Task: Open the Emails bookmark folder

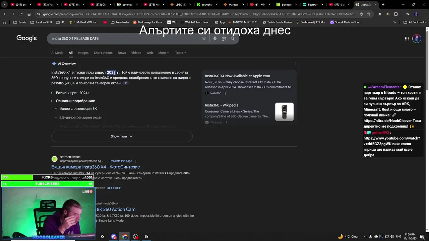Action: [x=19, y=22]
